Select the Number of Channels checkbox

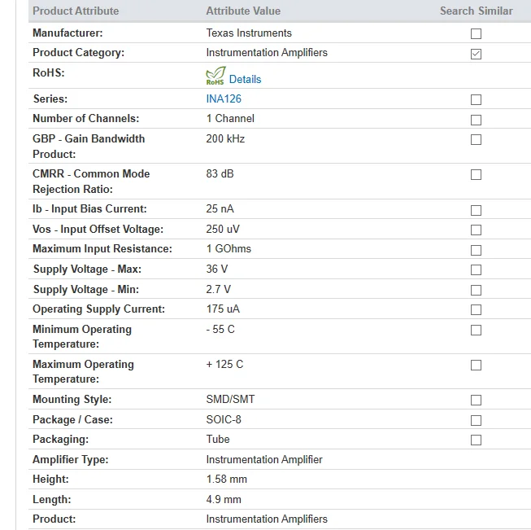(476, 120)
